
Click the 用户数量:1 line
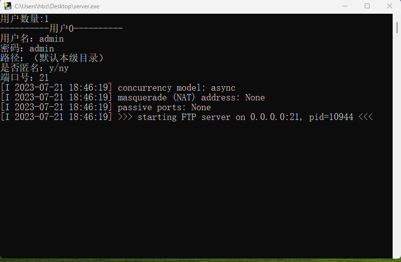click(x=25, y=19)
